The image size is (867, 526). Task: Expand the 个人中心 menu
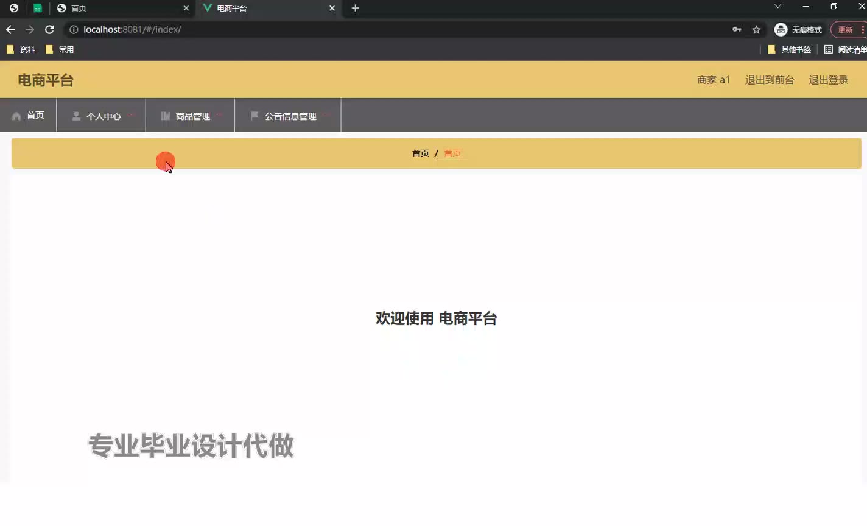click(x=101, y=116)
